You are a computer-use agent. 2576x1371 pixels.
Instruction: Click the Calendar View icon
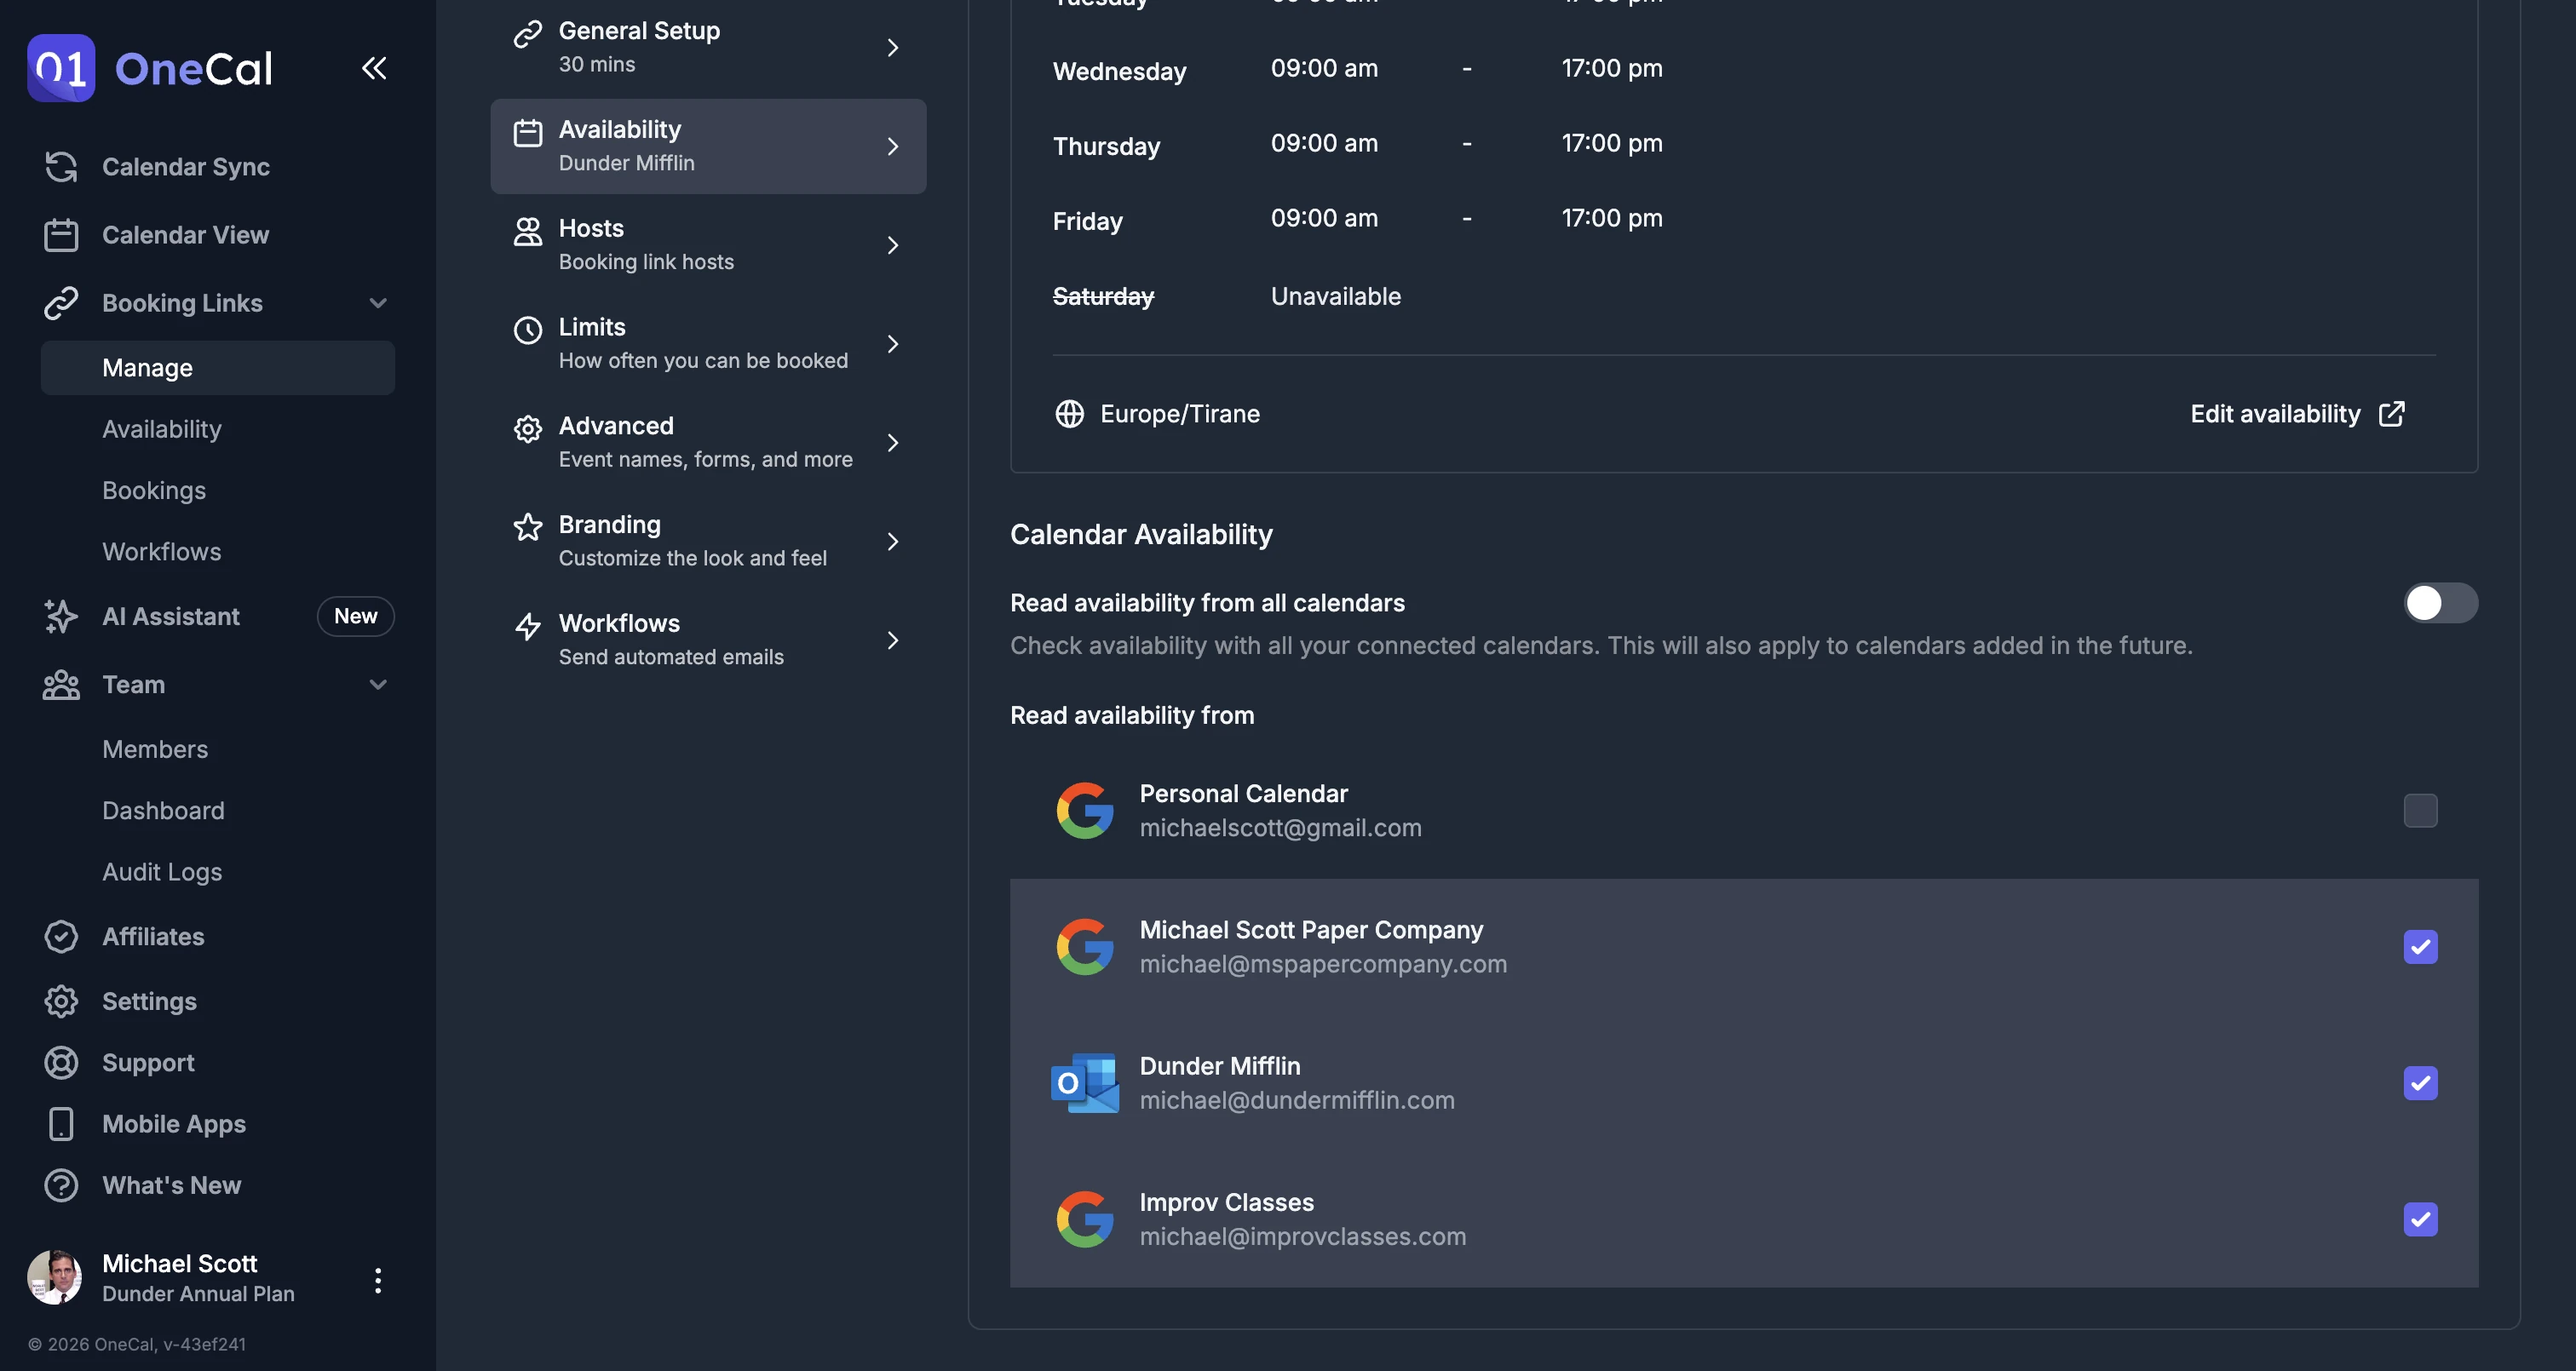[x=61, y=235]
